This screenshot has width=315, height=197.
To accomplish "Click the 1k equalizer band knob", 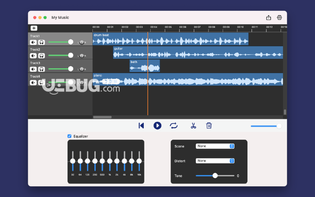I will [110, 161].
